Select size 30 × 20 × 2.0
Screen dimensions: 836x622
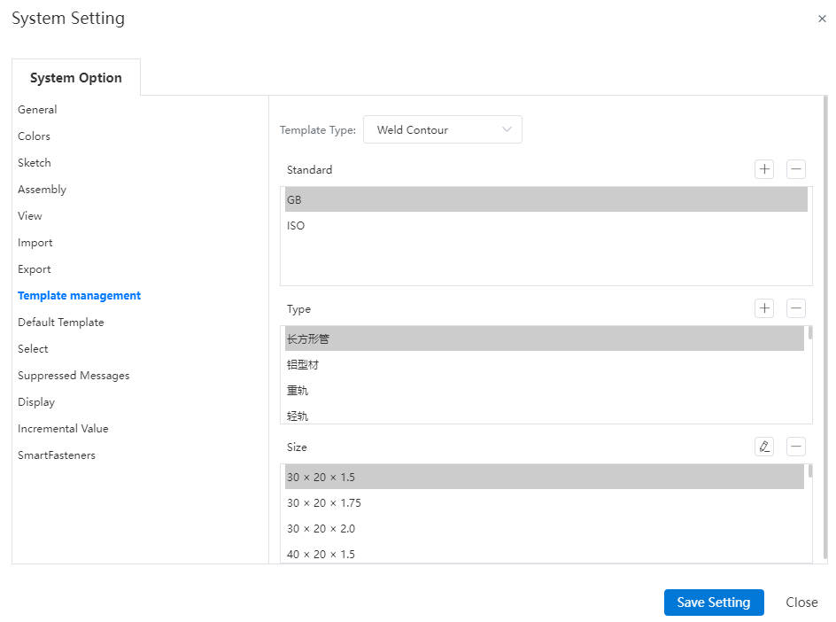[x=545, y=528]
